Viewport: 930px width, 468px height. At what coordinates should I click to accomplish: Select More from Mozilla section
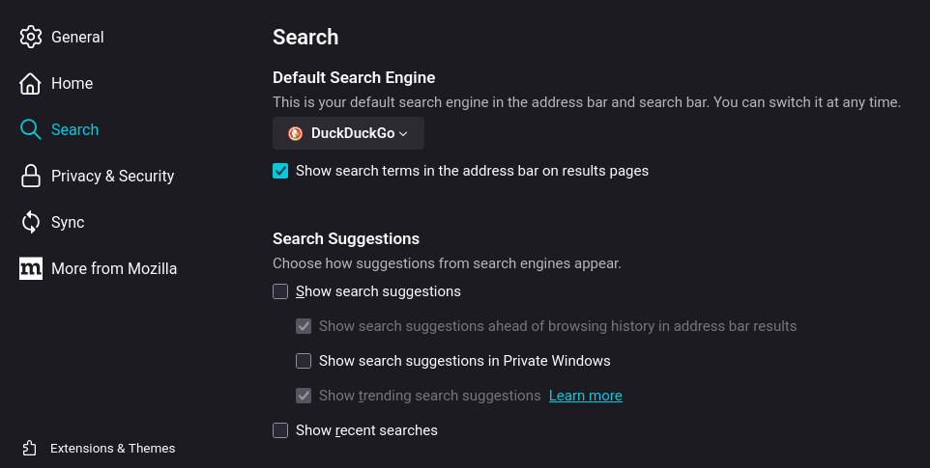[x=114, y=268]
